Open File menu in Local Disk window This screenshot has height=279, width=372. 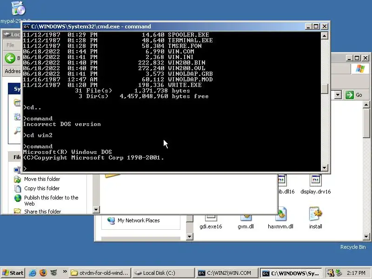[10, 45]
